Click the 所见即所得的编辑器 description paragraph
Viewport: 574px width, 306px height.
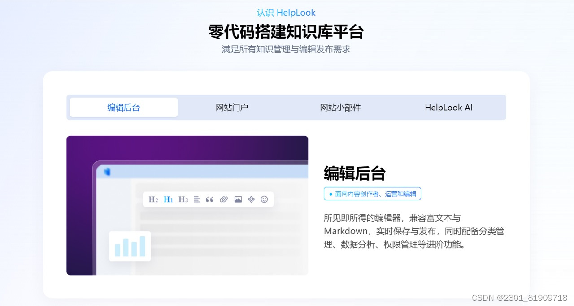pos(414,231)
